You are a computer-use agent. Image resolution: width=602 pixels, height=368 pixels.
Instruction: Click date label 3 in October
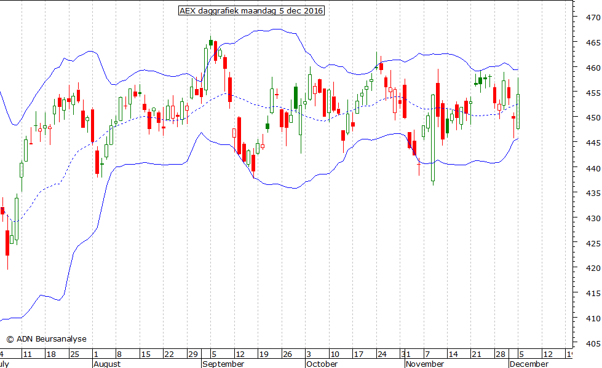point(309,354)
